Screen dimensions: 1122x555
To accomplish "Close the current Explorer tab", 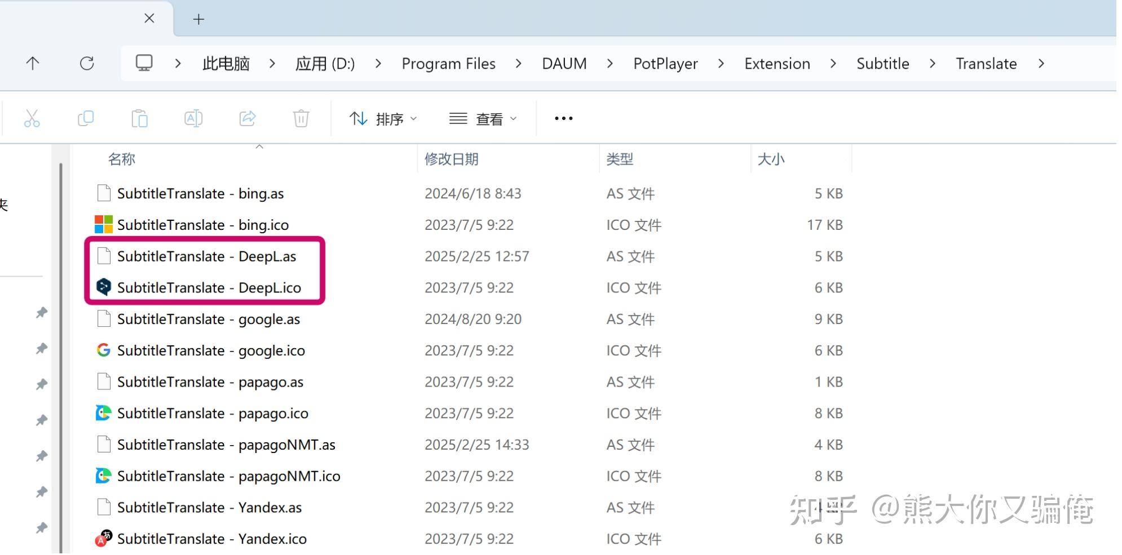I will coord(149,19).
